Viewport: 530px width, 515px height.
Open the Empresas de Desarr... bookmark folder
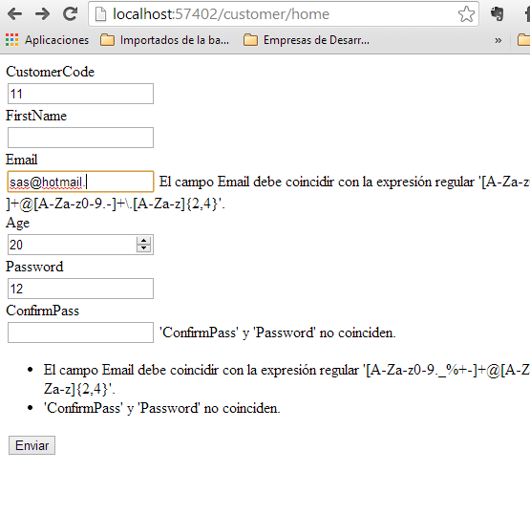[307, 40]
